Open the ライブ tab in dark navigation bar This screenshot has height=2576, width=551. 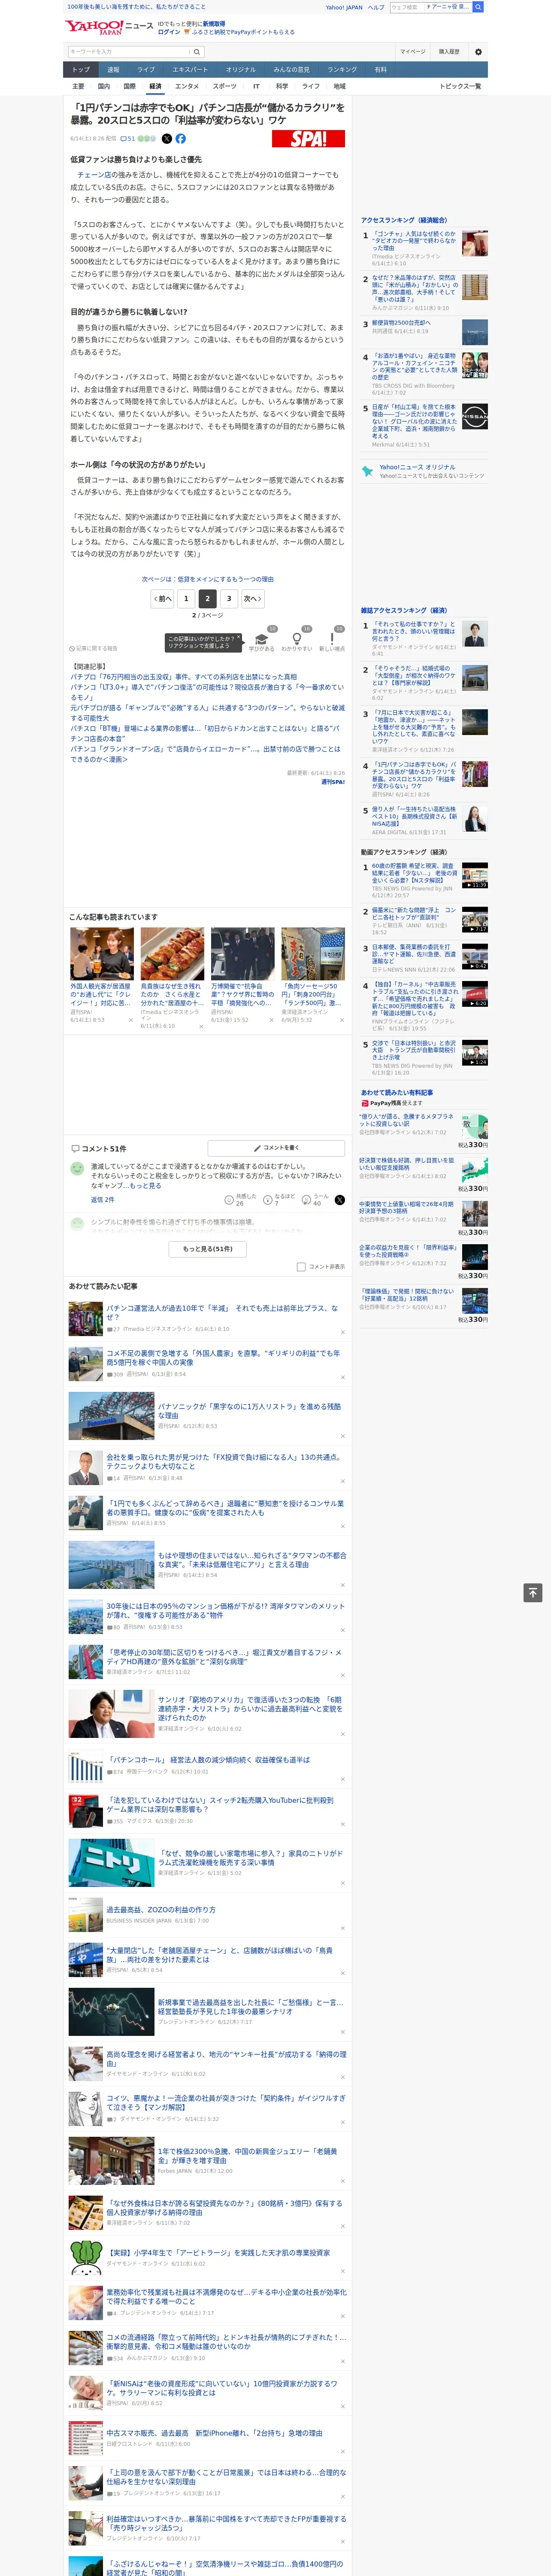[146, 70]
